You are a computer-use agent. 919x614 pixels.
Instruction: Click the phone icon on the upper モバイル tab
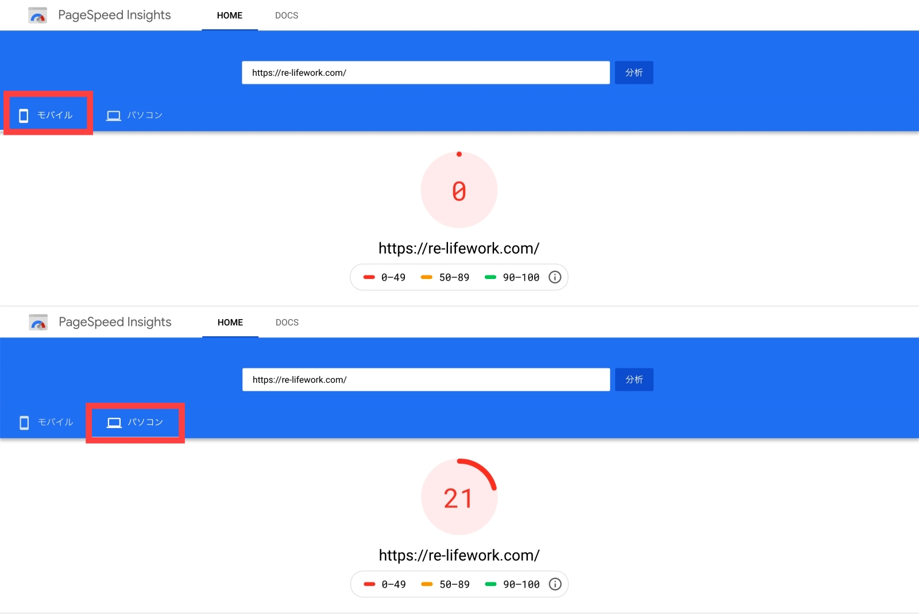(24, 115)
